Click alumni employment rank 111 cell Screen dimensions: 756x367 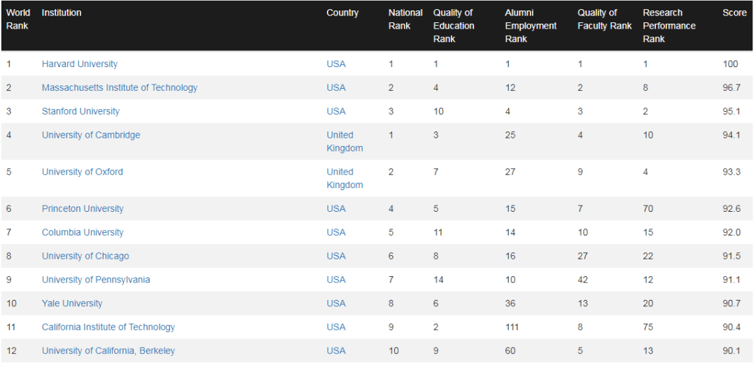pos(512,327)
